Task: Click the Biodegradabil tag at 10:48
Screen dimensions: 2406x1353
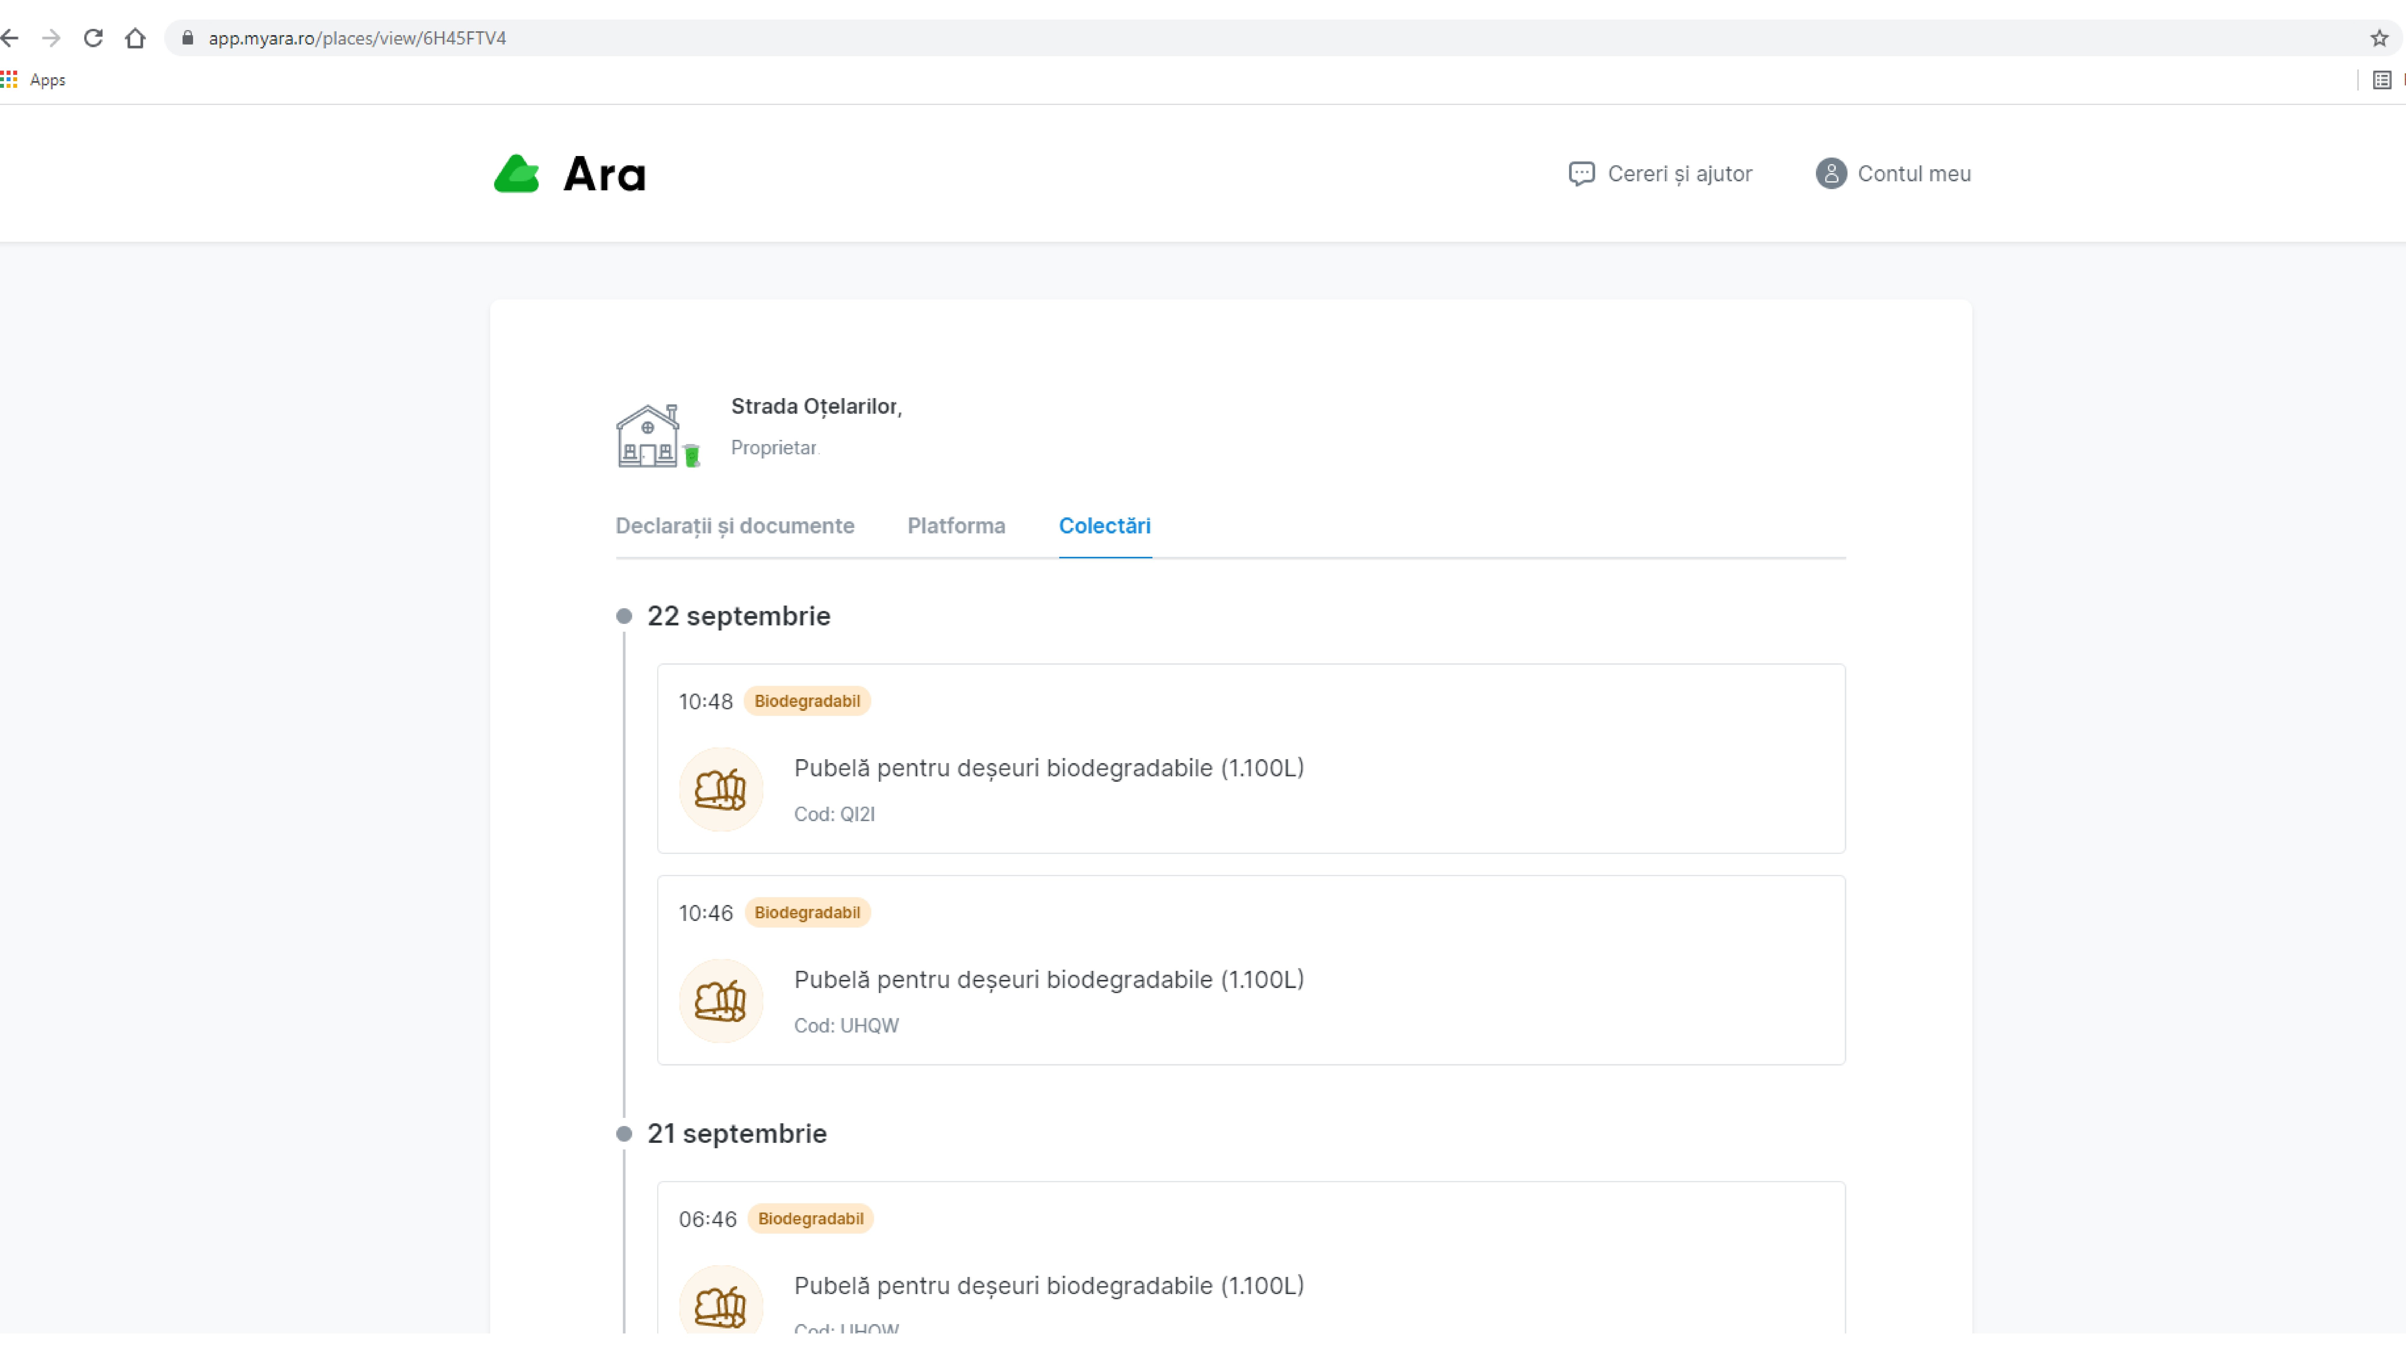Action: point(807,701)
